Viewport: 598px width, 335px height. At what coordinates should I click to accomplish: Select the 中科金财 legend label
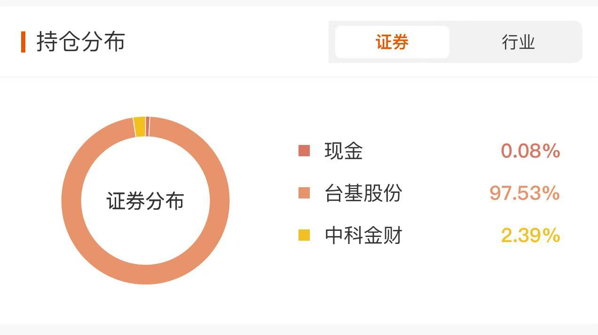[x=363, y=235]
